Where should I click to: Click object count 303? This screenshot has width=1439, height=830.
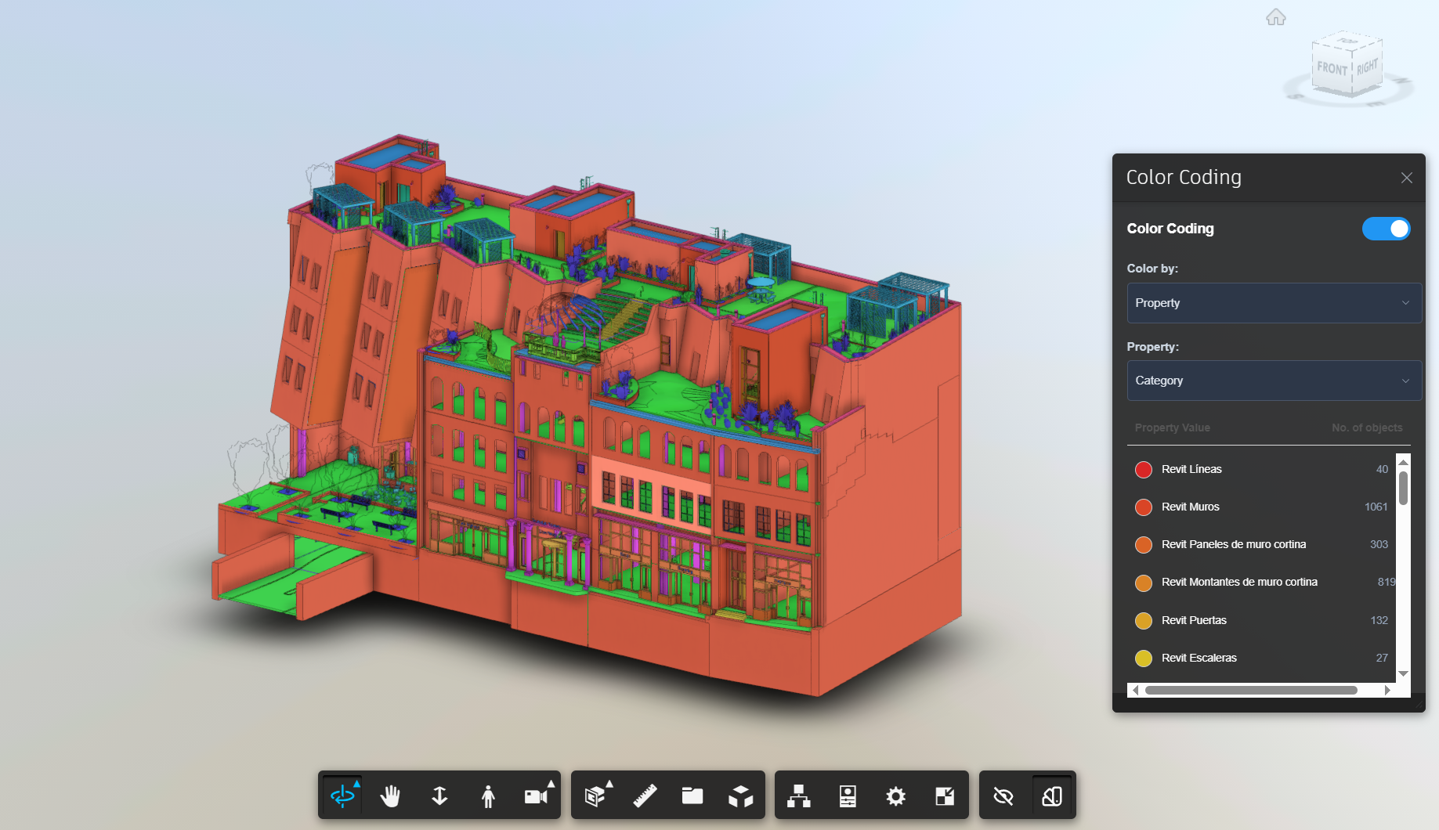(1379, 544)
